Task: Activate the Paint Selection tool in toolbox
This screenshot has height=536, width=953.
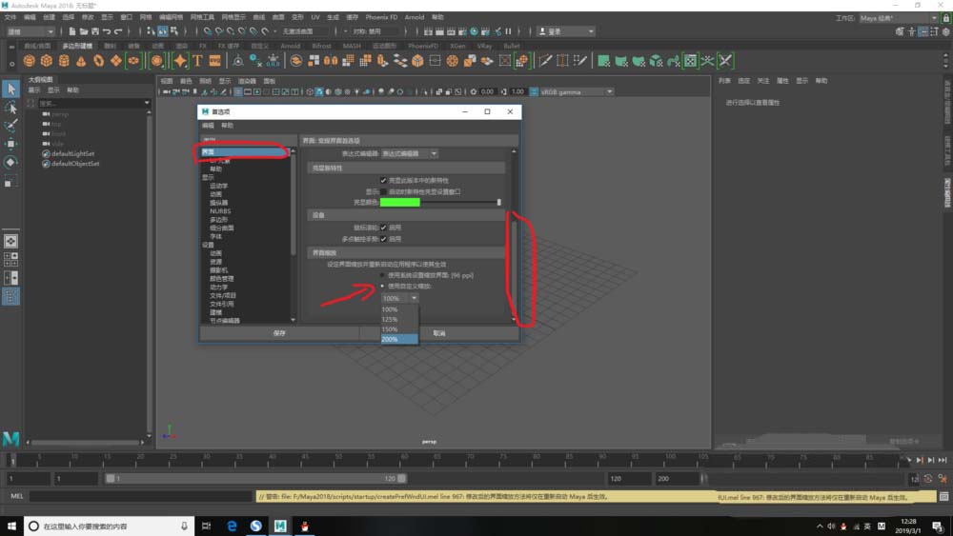Action: (10, 126)
